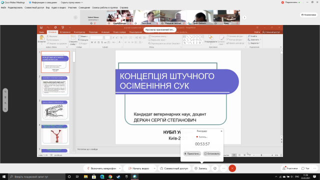Open Webex Аудио и видео menu
Viewport: 320px width, 180px height.
pyautogui.click(x=58, y=7)
